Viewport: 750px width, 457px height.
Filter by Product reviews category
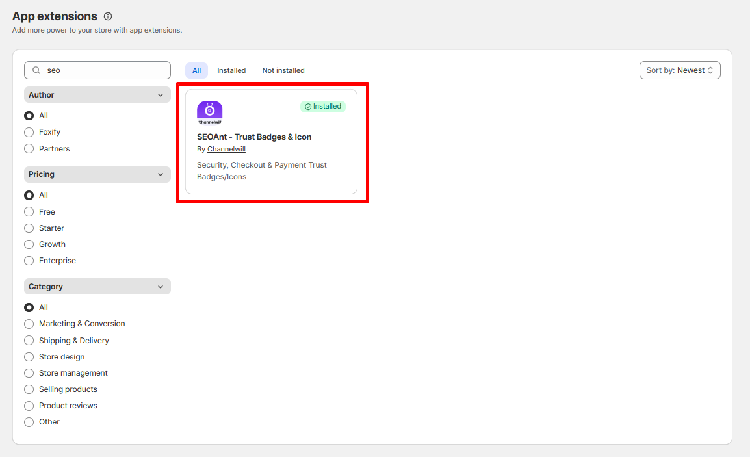[x=29, y=406]
